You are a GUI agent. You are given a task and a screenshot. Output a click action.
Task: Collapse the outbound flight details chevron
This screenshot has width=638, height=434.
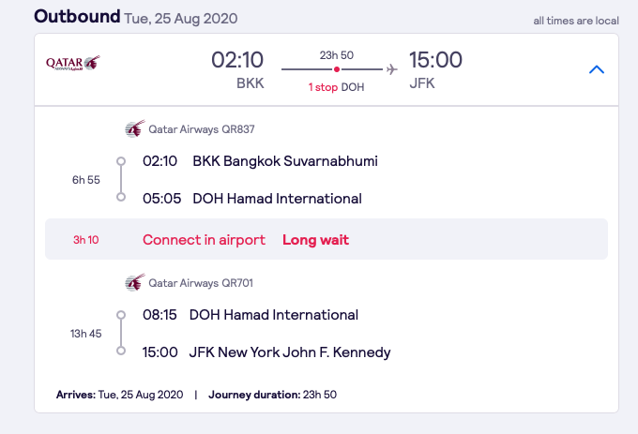pyautogui.click(x=597, y=69)
